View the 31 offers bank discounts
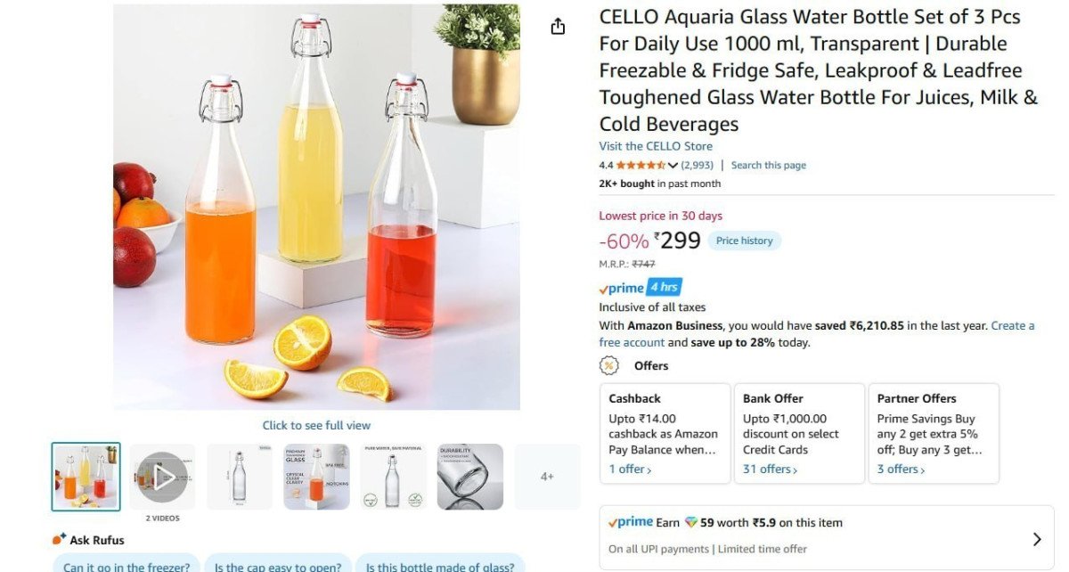Viewport: 1069px width, 572px height. click(767, 469)
